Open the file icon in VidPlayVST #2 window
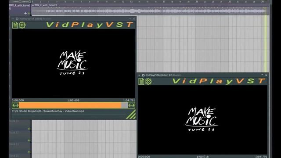Viewport: 281px width, 158px height. [141, 82]
